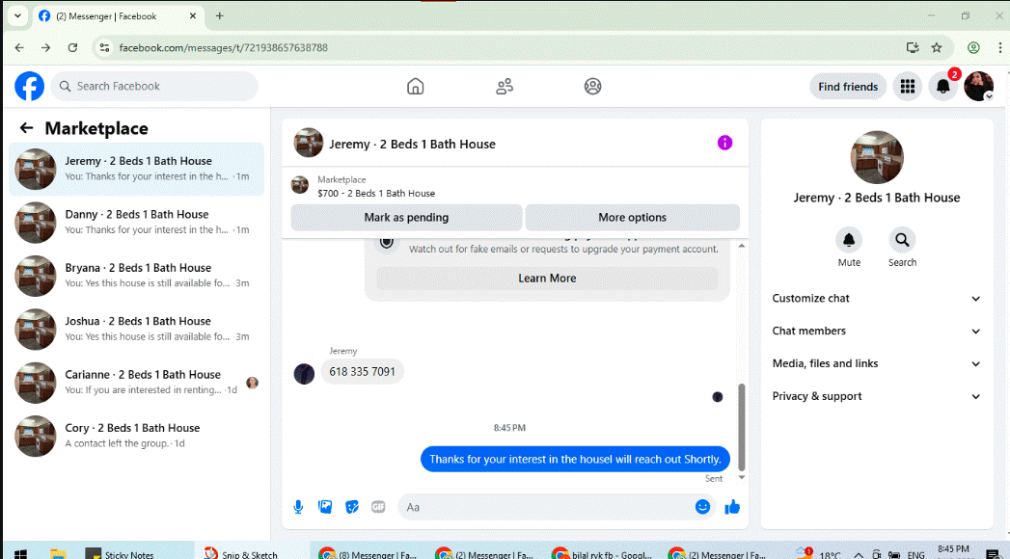Image resolution: width=1010 pixels, height=559 pixels.
Task: Open the Friends icon in top navigation
Action: coord(505,86)
